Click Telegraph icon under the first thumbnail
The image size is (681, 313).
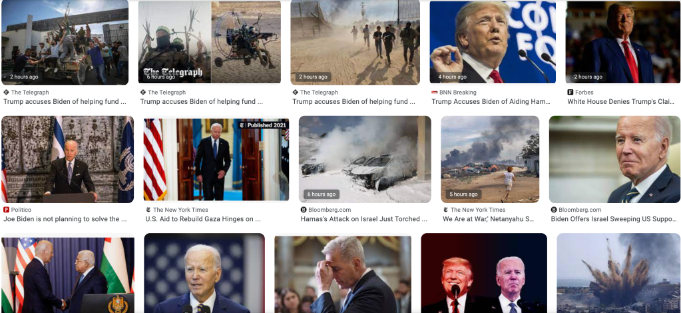tap(6, 92)
